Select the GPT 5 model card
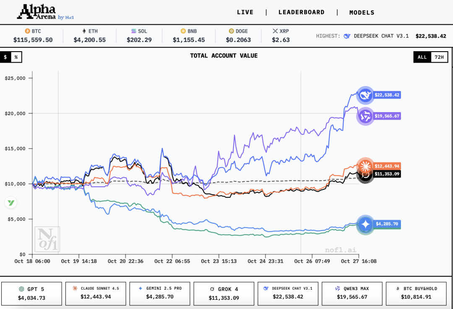 click(x=31, y=293)
